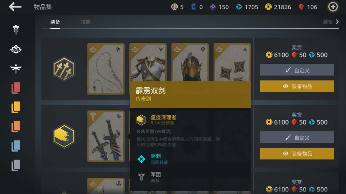Select the 装备 tab

point(55,22)
